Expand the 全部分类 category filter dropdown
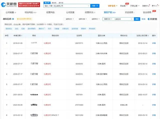Image resolution: width=160 pixels, height=119 pixels. pyautogui.click(x=82, y=19)
